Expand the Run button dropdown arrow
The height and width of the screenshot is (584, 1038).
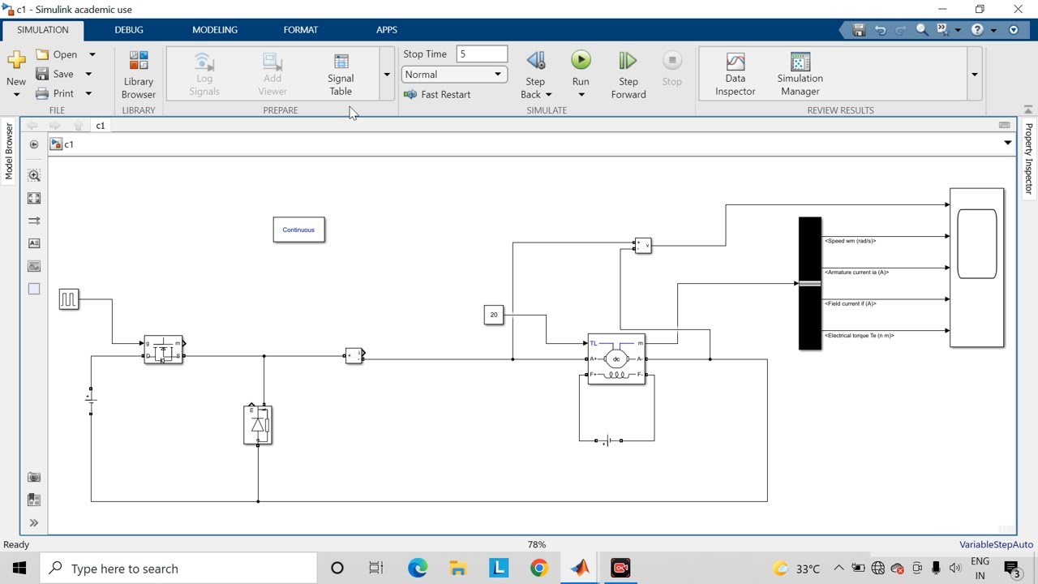point(581,95)
